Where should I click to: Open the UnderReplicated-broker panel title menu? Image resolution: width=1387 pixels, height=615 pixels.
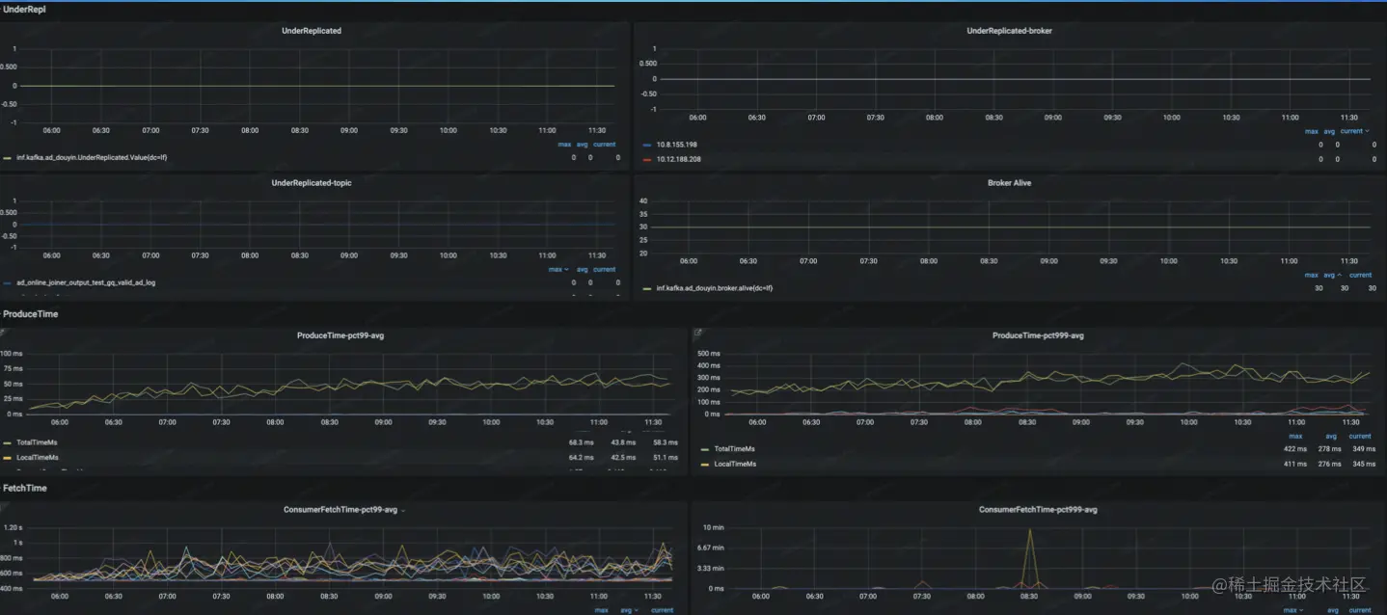click(1009, 31)
